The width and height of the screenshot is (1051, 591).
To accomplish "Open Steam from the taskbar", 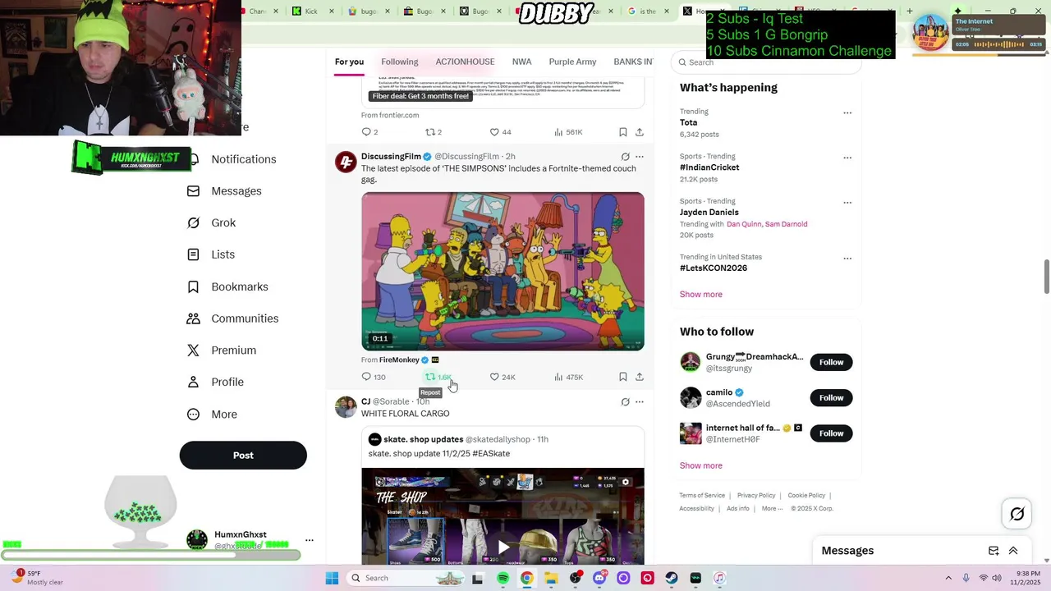I will coord(672,578).
